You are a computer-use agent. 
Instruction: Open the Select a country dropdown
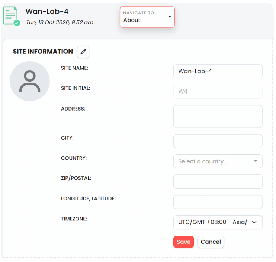(218, 161)
